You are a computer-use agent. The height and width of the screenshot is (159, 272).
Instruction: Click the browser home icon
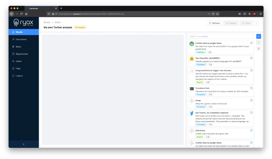pos(26,14)
